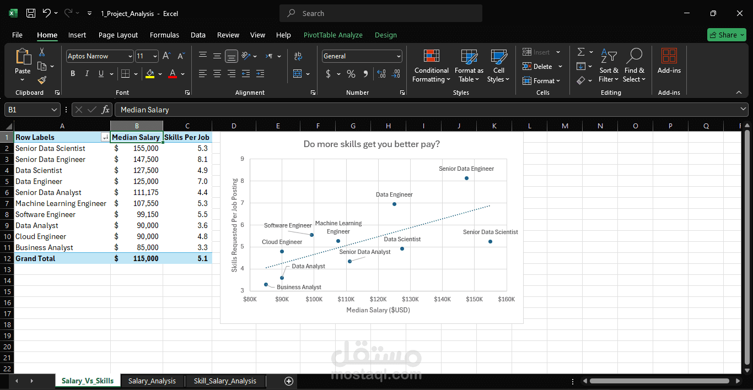Click the Share button
Image resolution: width=753 pixels, height=390 pixels.
pos(727,35)
